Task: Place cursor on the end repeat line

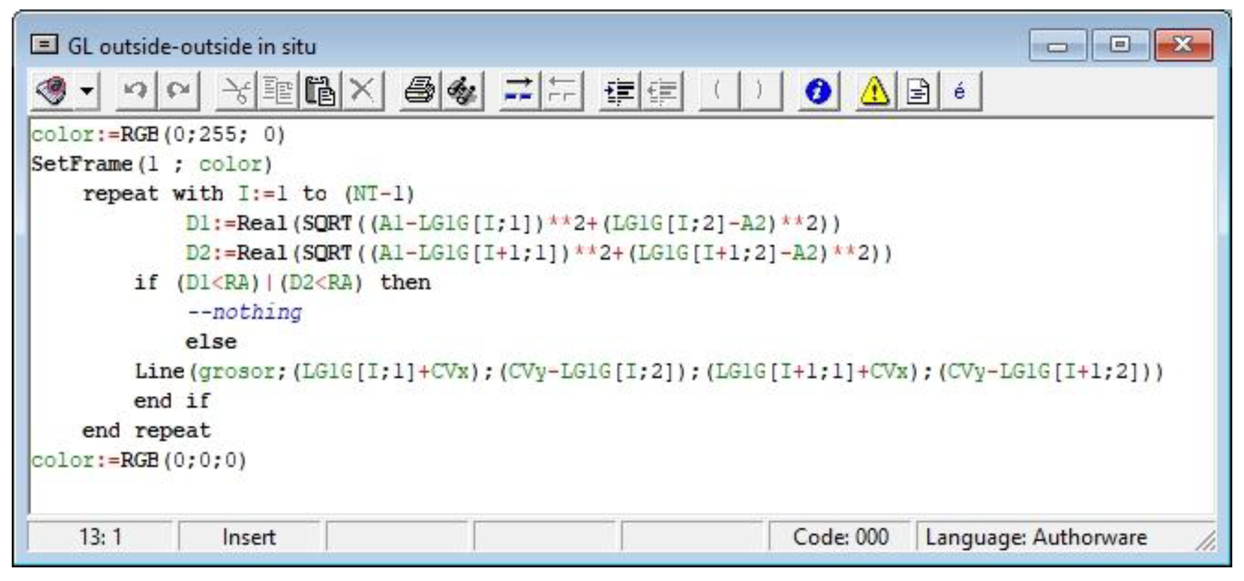Action: point(146,430)
